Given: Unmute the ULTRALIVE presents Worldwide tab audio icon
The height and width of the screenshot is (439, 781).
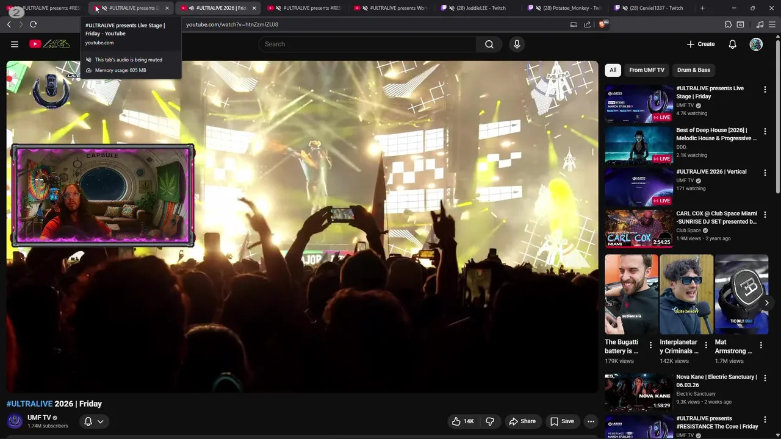Looking at the screenshot, I should tap(365, 8).
